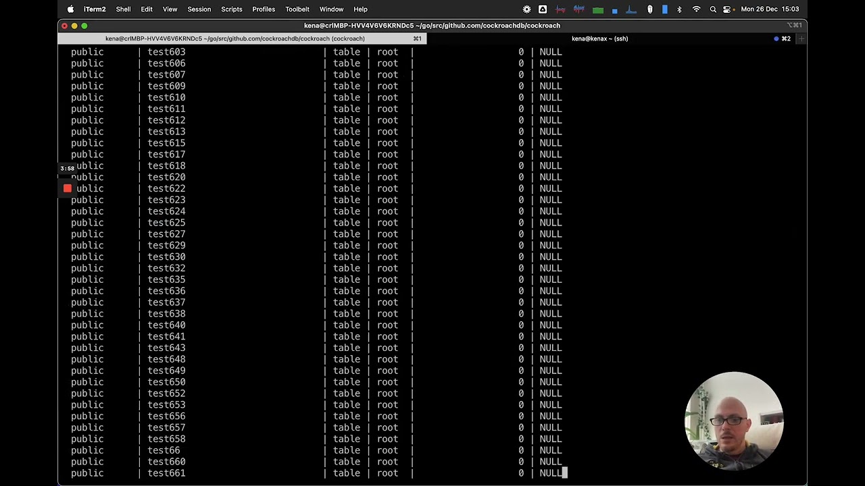The image size is (865, 486).
Task: Click the table name test632
Action: [166, 268]
